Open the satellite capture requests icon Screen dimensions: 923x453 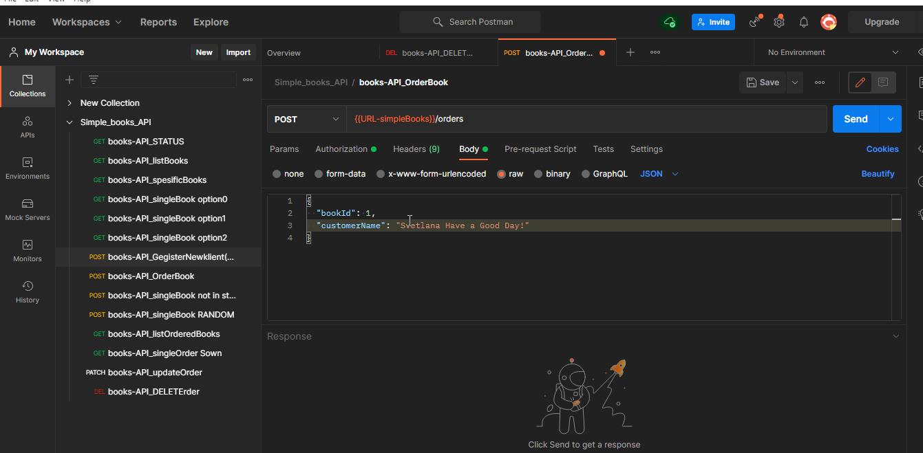756,22
